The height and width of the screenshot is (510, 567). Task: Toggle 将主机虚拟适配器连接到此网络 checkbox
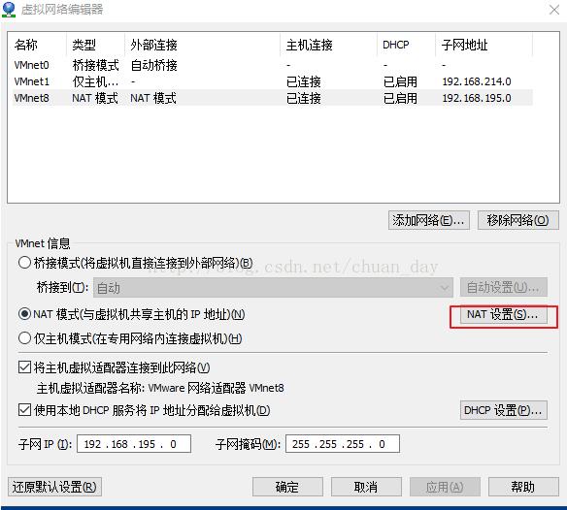pyautogui.click(x=24, y=367)
